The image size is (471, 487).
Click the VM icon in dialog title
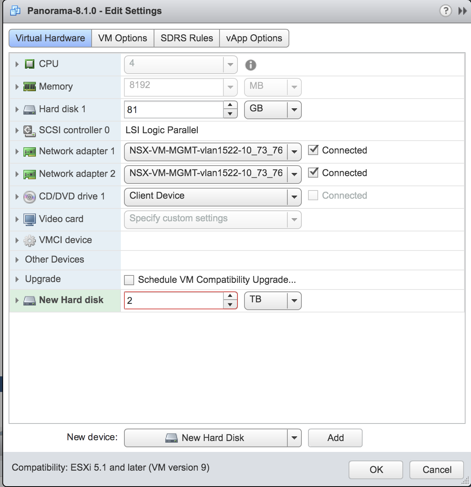point(15,11)
